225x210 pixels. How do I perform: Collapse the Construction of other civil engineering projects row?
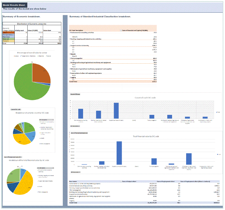[70, 73]
